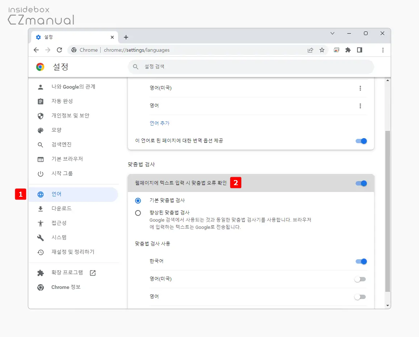This screenshot has height=337, width=419.
Task: Select 기본 맞춤법 검사 radio button
Action: point(138,200)
